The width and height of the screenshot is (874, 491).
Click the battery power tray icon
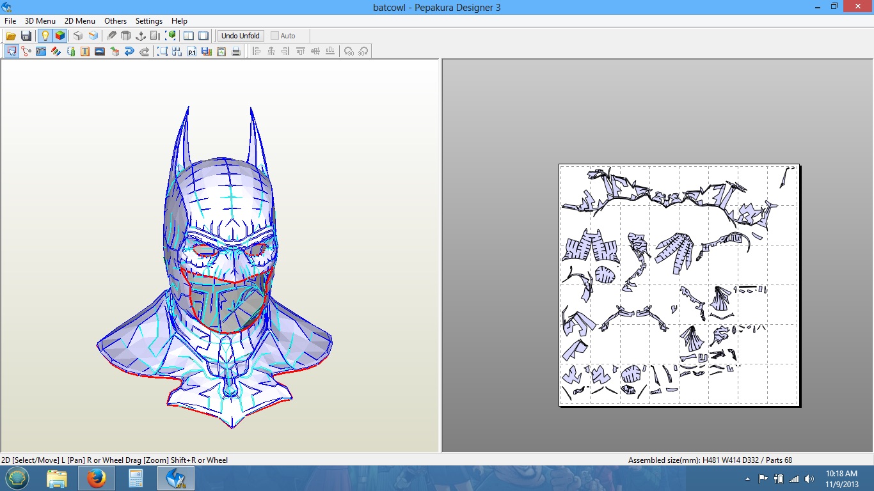(x=779, y=478)
